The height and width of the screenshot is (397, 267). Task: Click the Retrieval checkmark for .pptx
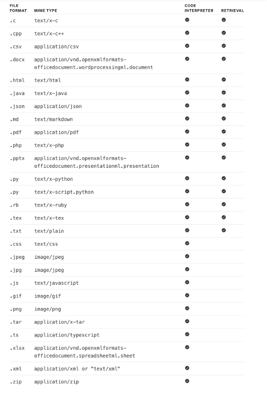(224, 158)
